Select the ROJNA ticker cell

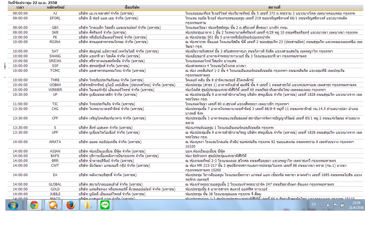[x=55, y=42]
